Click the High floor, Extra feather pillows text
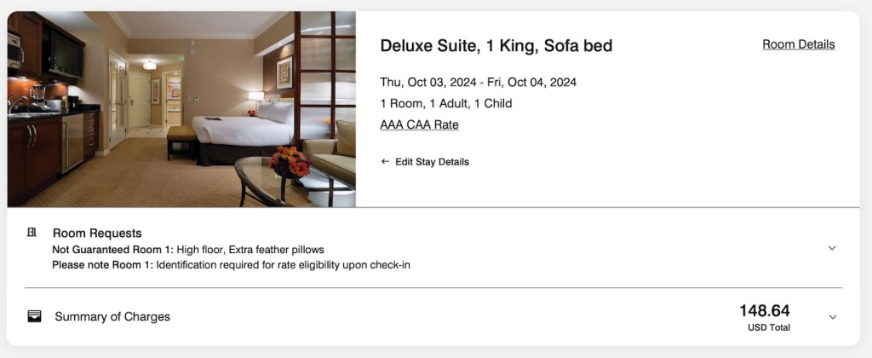 250,250
